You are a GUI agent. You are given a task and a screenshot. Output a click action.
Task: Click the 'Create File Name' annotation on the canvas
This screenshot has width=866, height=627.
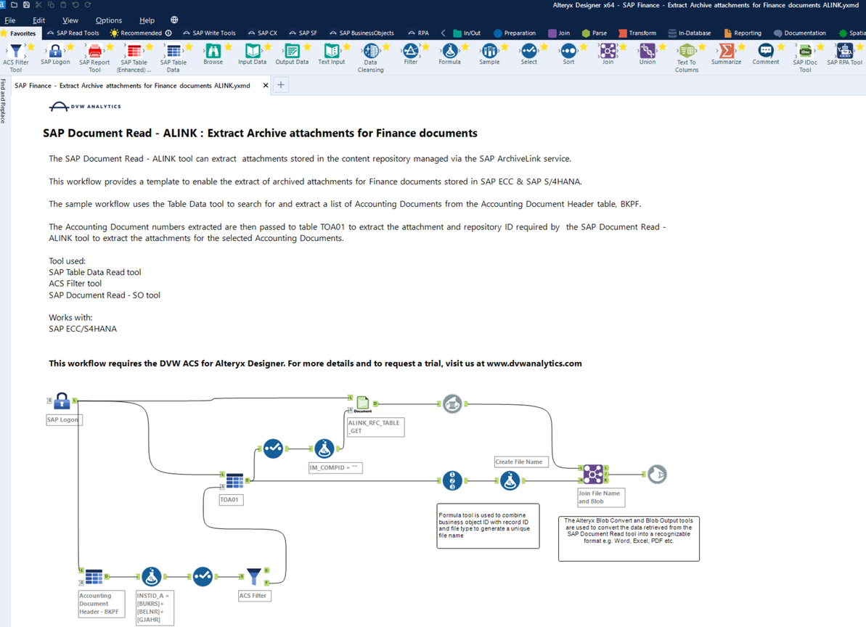(x=520, y=462)
